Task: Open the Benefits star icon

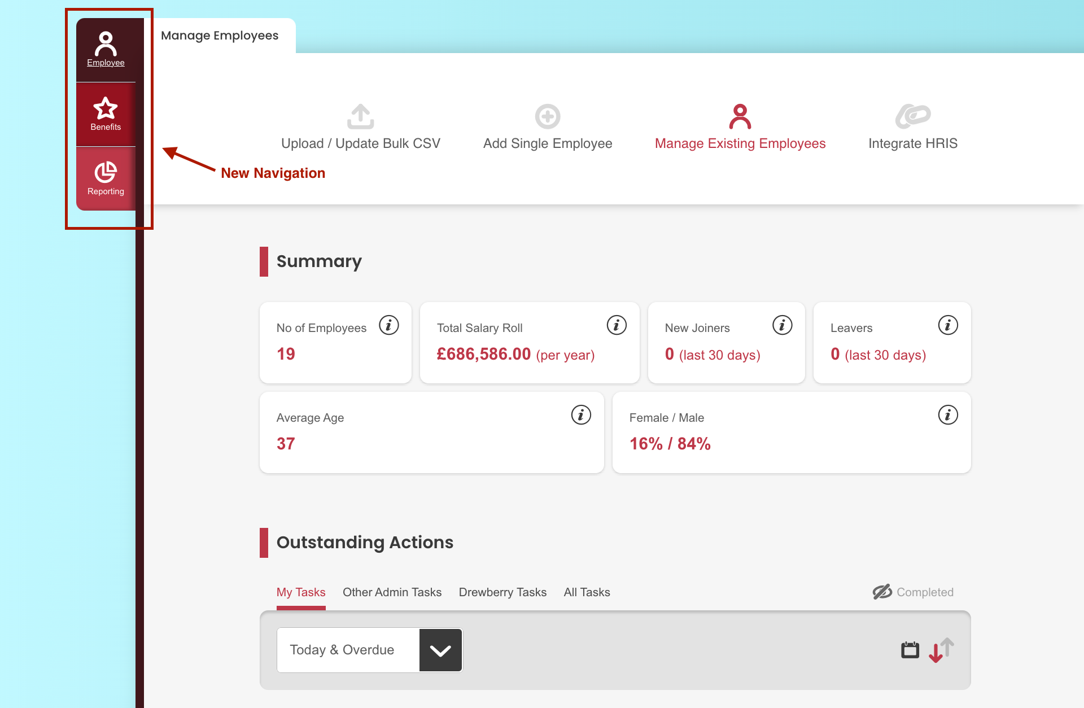Action: click(x=106, y=108)
